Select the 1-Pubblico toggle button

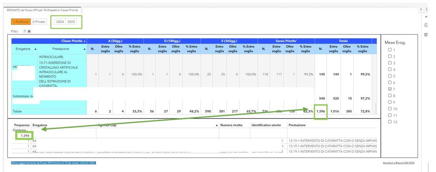click(x=21, y=22)
